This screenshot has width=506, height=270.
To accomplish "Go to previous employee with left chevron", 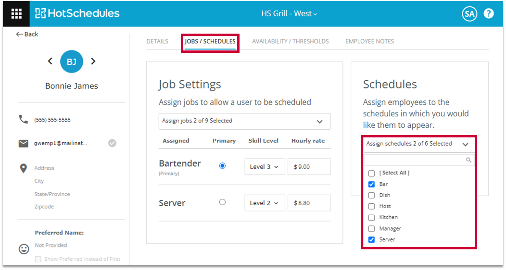I will click(50, 61).
